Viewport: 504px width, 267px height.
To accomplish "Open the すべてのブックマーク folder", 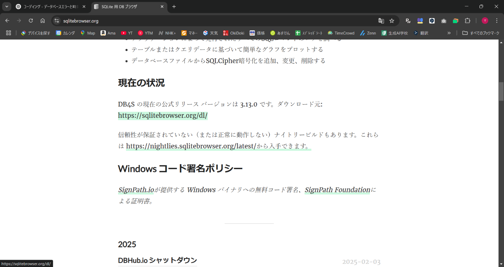I will 481,33.
